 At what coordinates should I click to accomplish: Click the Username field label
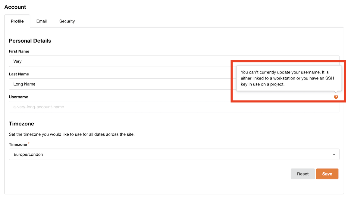pos(18,97)
